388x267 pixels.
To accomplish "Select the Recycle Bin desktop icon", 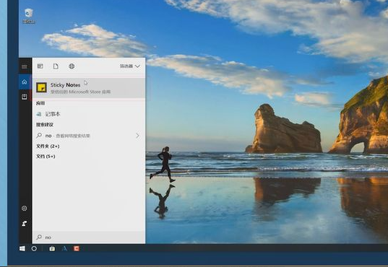I will (x=29, y=16).
